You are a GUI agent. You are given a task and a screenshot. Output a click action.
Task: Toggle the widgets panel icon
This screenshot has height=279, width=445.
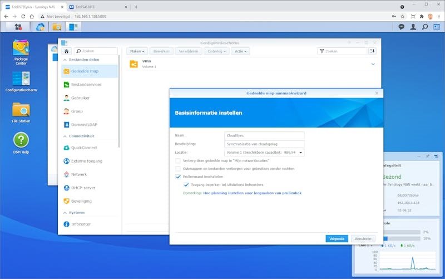coord(437,27)
